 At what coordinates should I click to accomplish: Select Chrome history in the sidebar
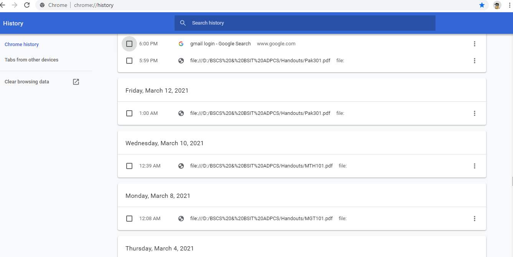(x=21, y=45)
